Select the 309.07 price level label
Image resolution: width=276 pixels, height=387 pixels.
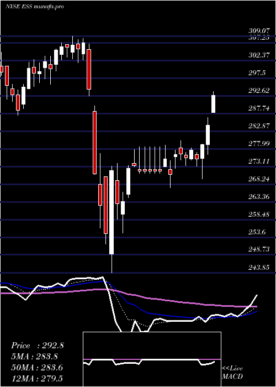(x=259, y=31)
